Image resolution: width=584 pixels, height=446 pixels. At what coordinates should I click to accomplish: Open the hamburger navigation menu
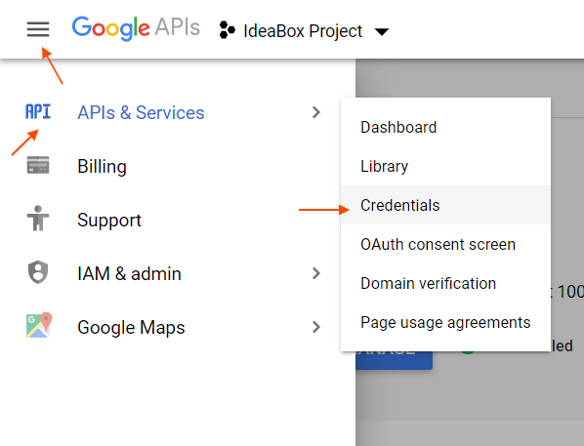38,29
